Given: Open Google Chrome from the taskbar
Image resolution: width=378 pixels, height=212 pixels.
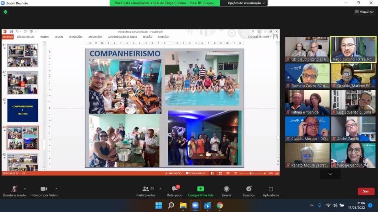Looking at the screenshot, I should point(220,205).
